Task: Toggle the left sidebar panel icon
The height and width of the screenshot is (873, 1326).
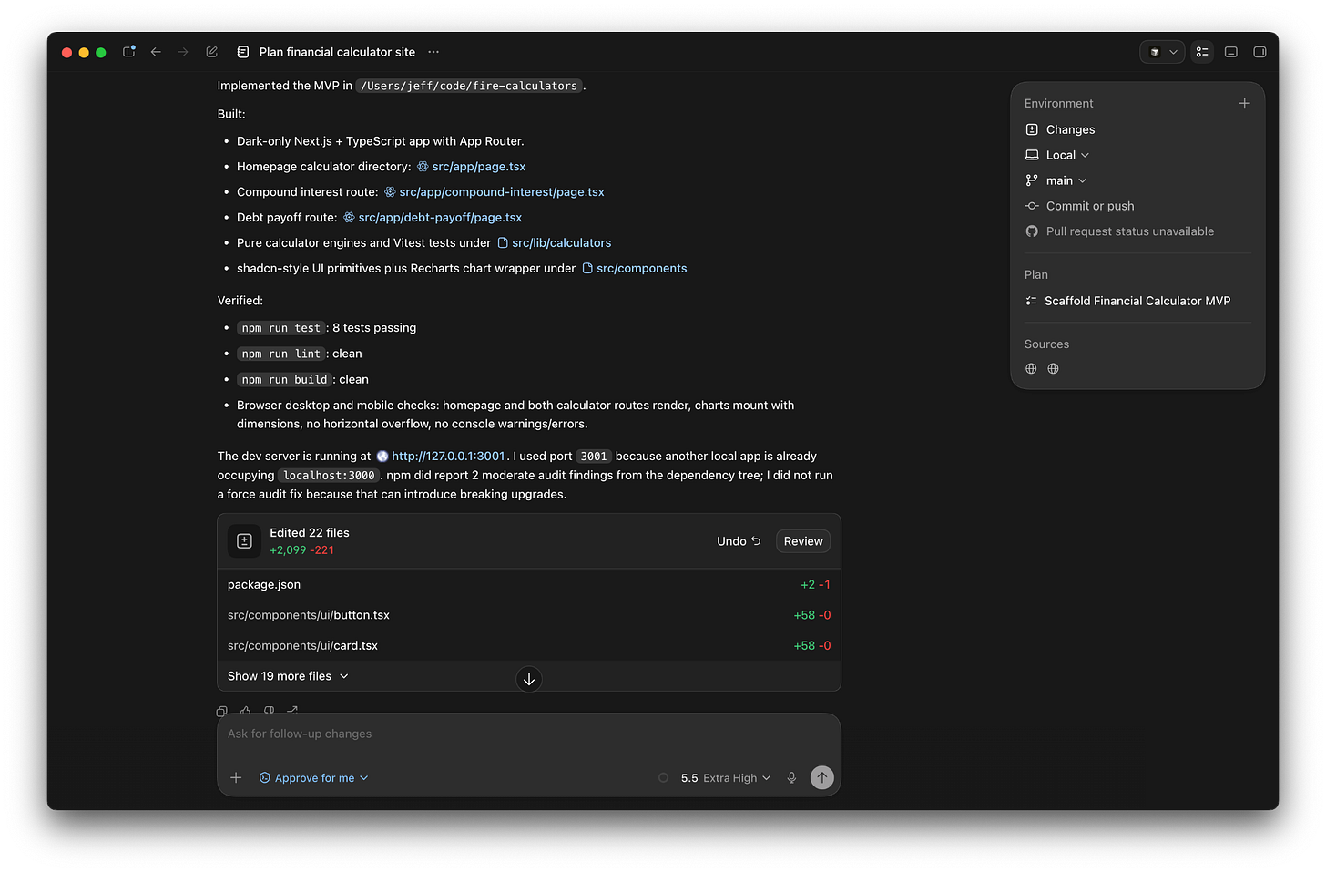Action: pos(129,52)
